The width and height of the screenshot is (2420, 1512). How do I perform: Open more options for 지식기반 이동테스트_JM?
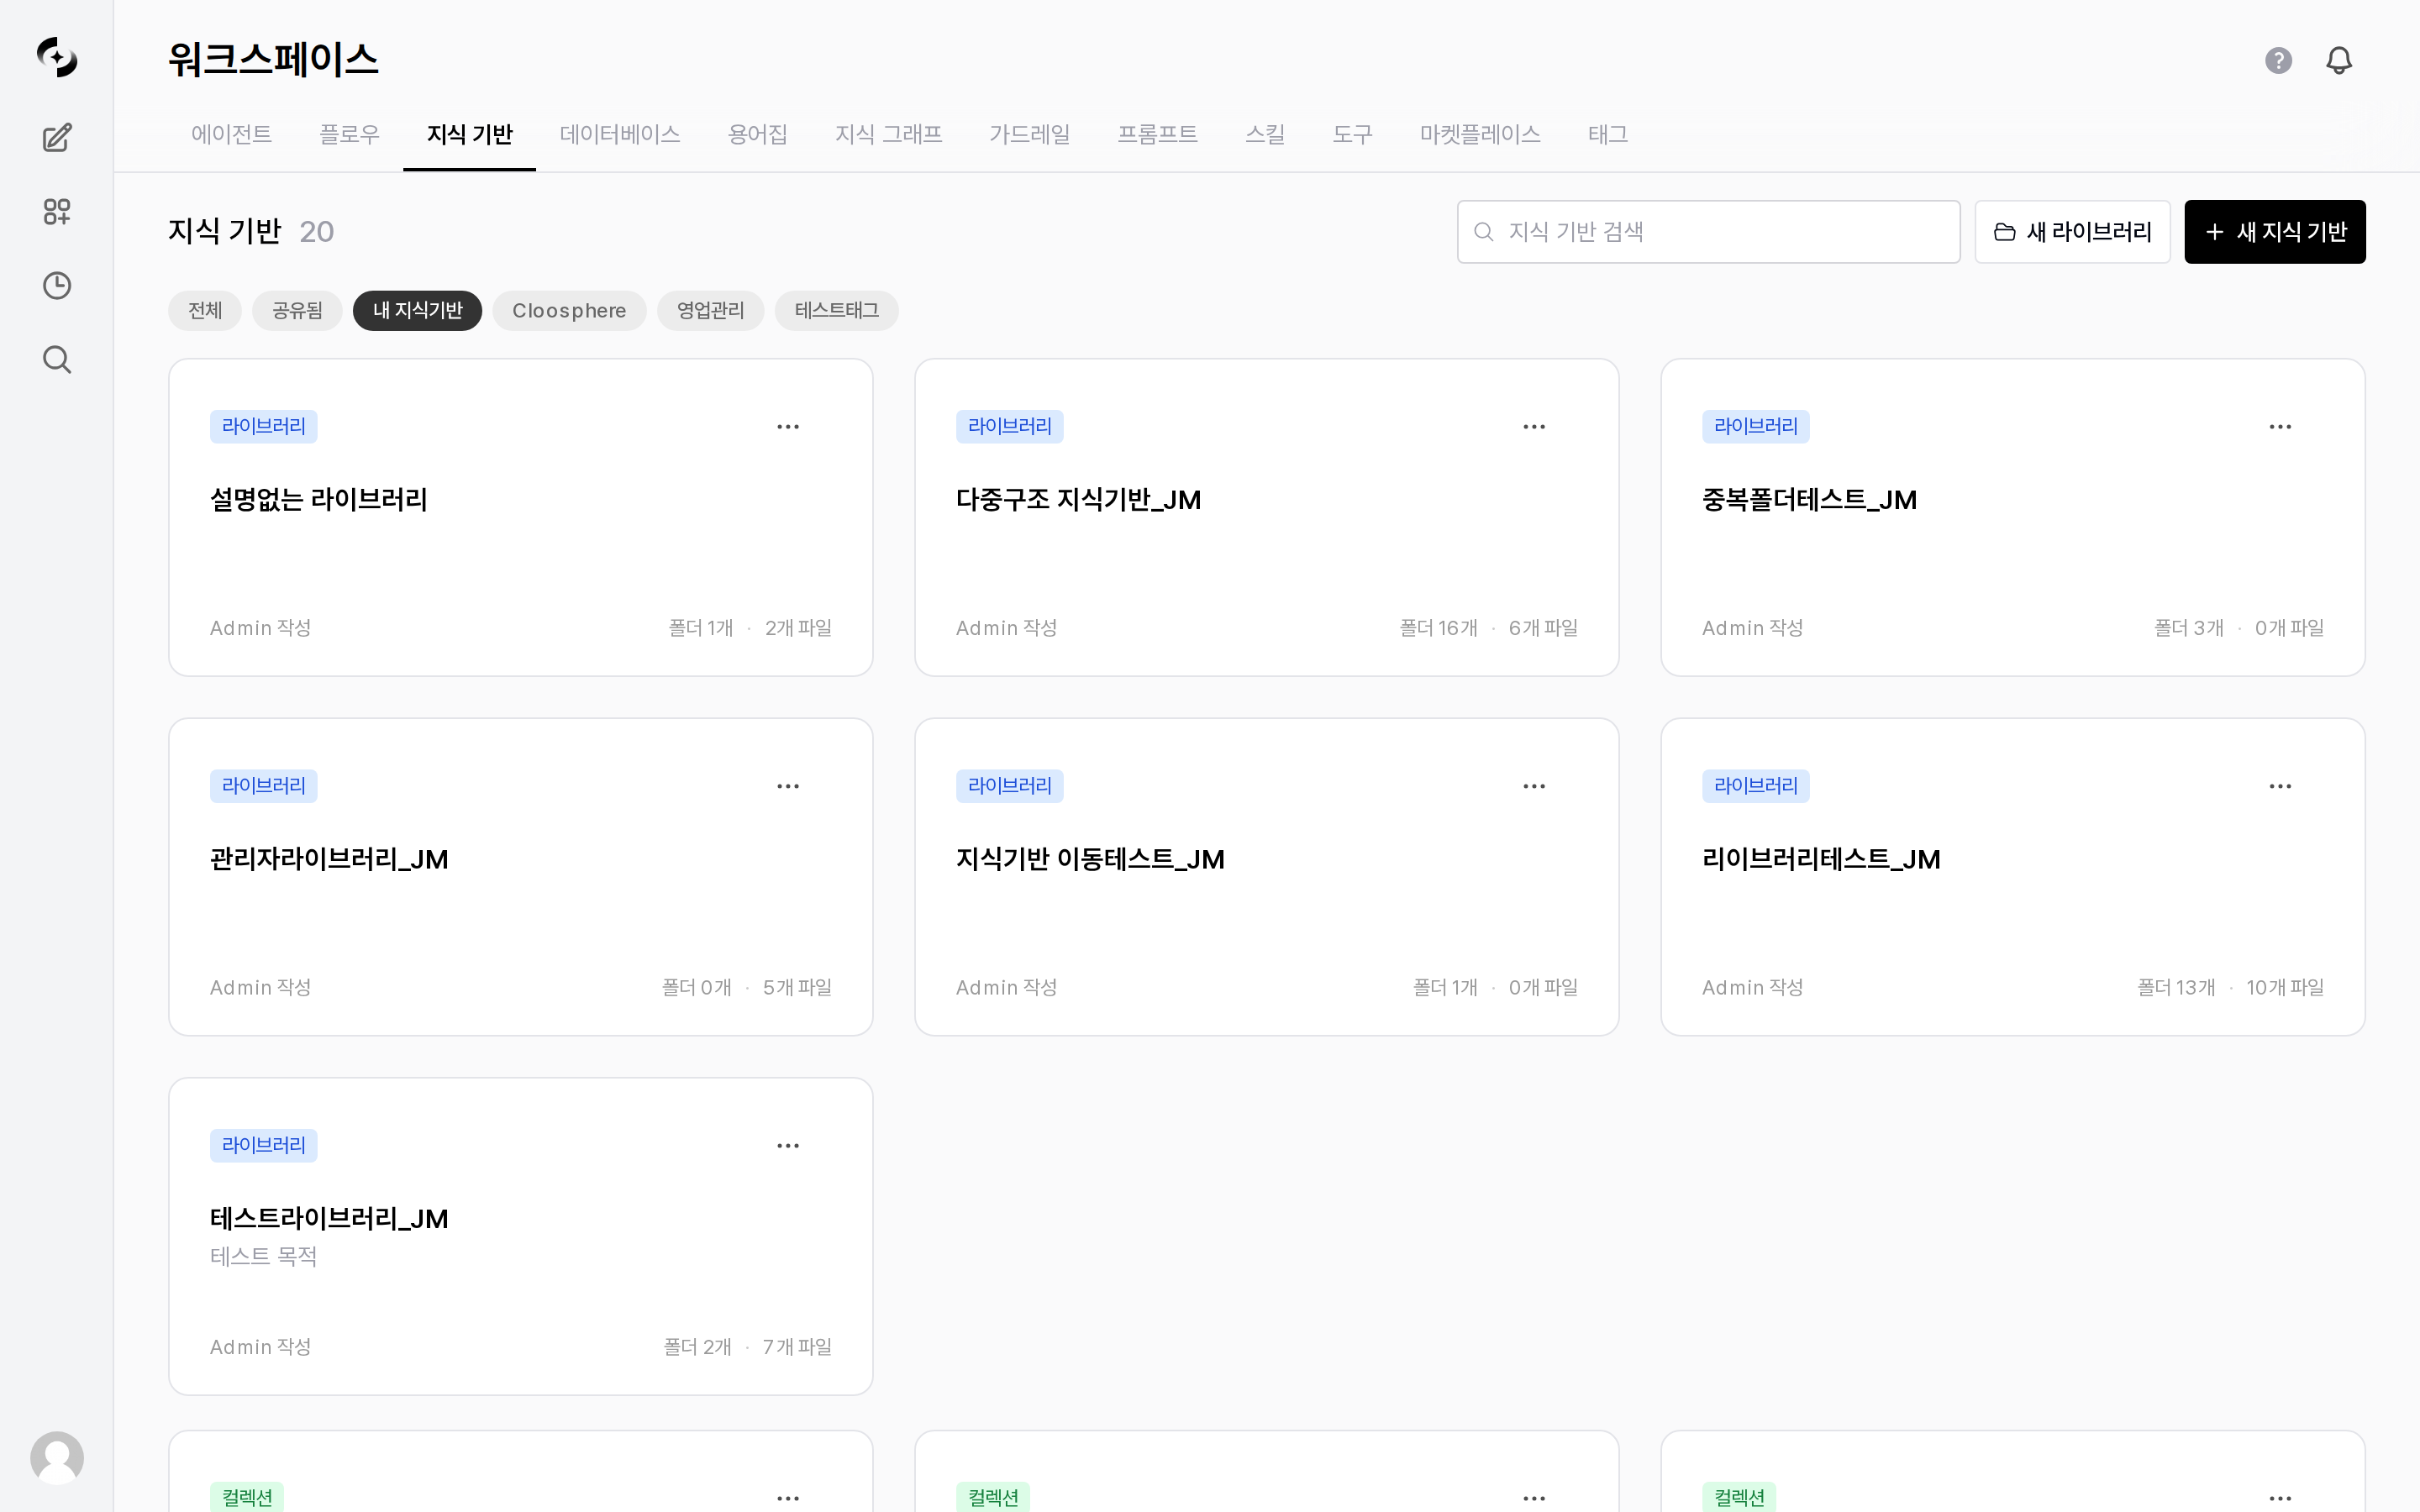click(1534, 786)
